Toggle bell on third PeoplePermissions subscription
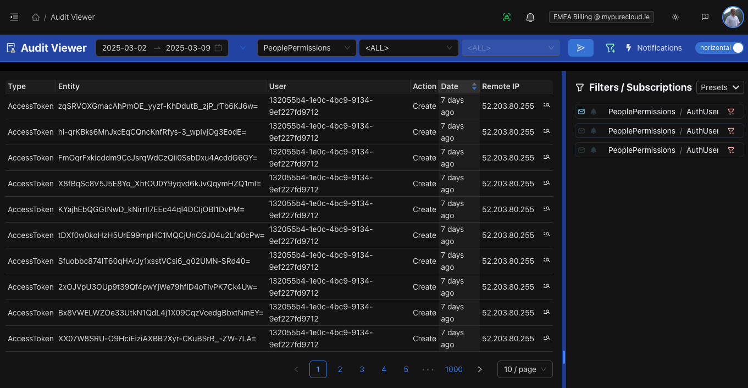This screenshot has width=748, height=388. (594, 150)
